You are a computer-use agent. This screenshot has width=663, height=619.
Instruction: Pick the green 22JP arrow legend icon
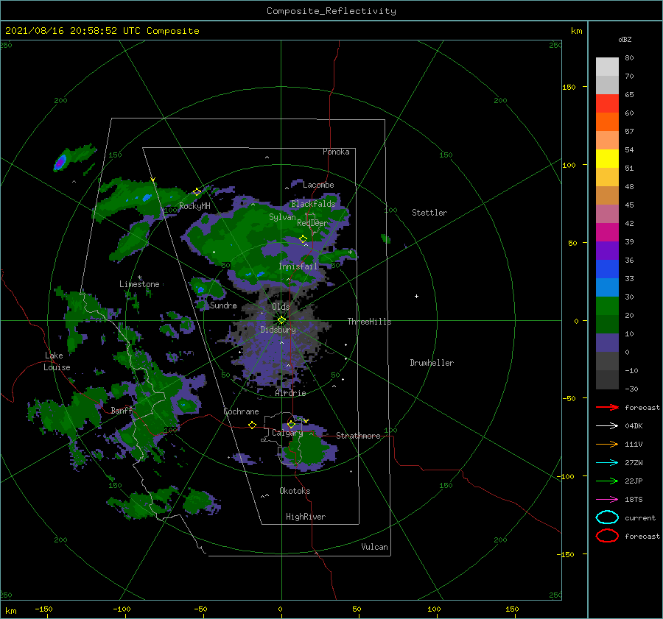pos(607,481)
